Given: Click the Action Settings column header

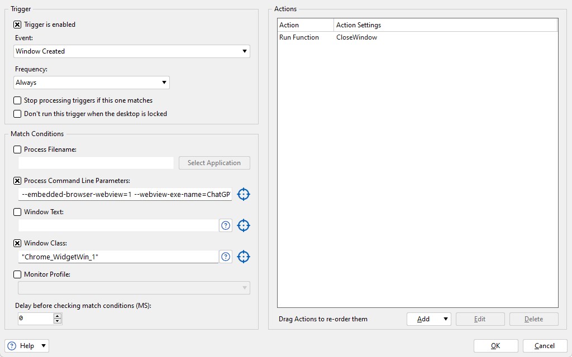Looking at the screenshot, I should (445, 25).
